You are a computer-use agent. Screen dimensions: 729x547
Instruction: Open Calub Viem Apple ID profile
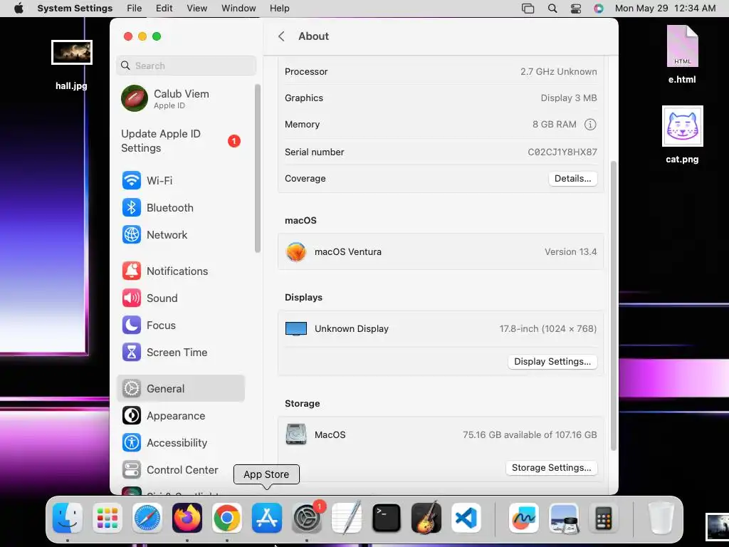click(x=180, y=98)
